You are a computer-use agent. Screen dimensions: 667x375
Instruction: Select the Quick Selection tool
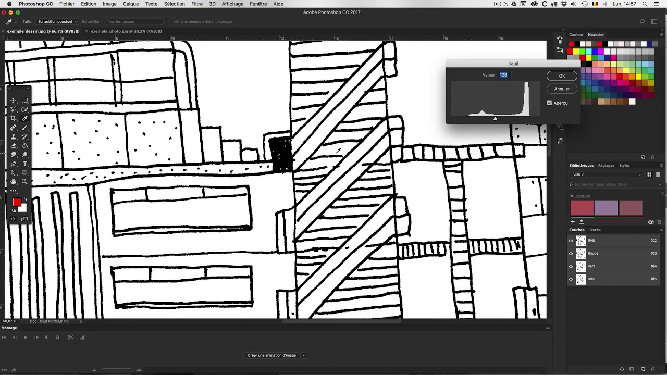click(24, 109)
